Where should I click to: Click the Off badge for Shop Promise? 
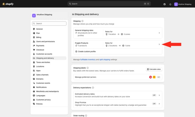coord(154,104)
